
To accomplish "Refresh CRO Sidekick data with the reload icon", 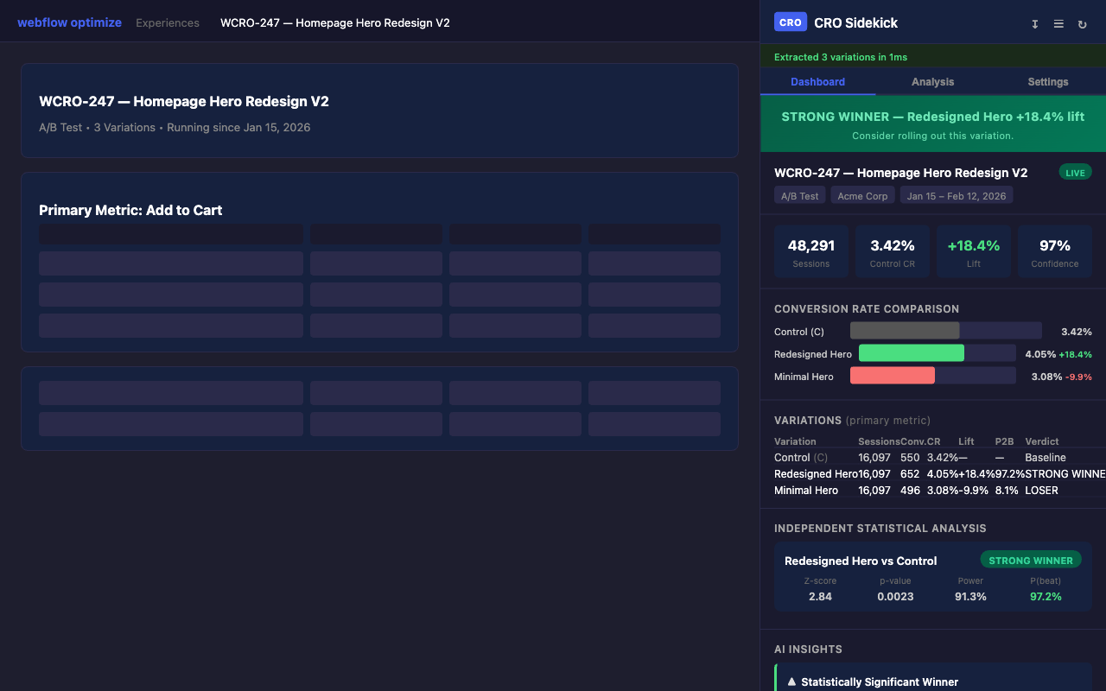I will tap(1082, 24).
